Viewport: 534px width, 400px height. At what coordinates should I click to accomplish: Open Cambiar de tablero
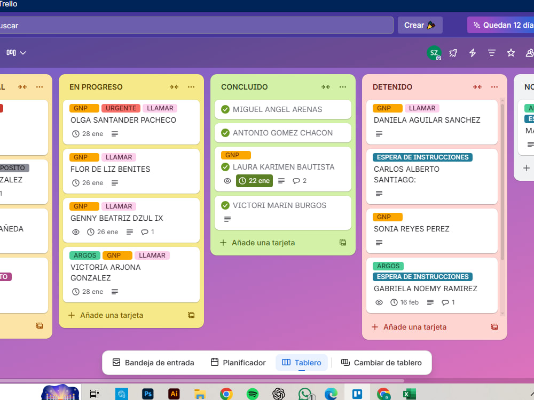(x=381, y=363)
